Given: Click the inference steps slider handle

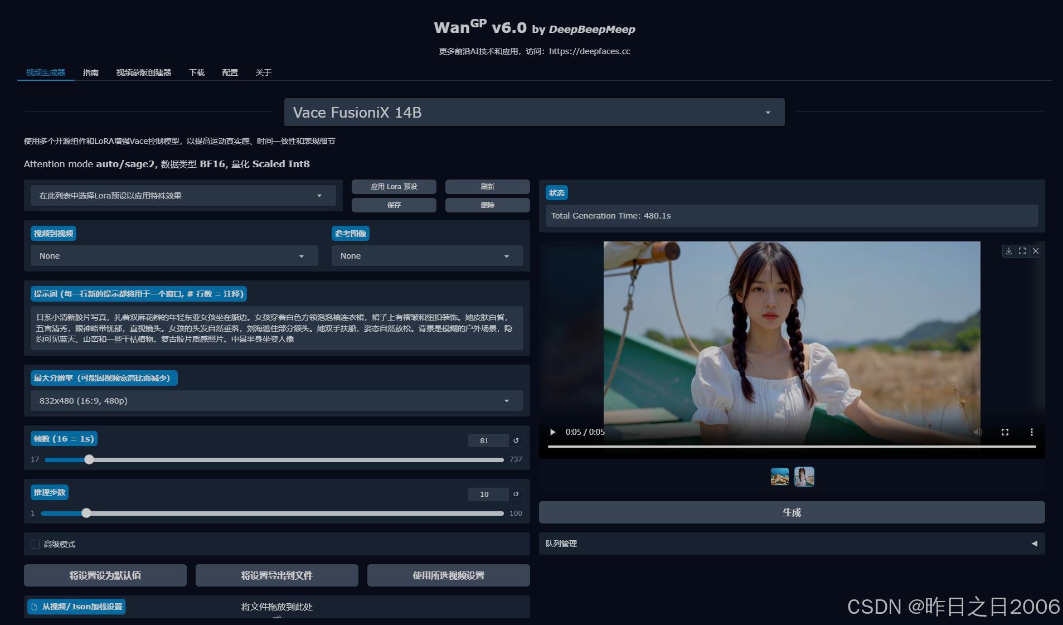Looking at the screenshot, I should click(x=86, y=513).
